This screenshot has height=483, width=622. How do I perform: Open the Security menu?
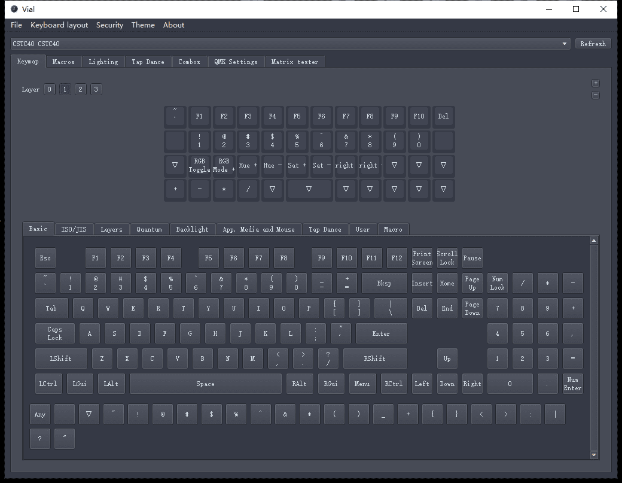pos(109,25)
